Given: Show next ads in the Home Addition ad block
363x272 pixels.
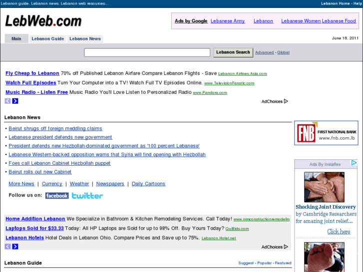Looking at the screenshot, I should tap(15, 247).
